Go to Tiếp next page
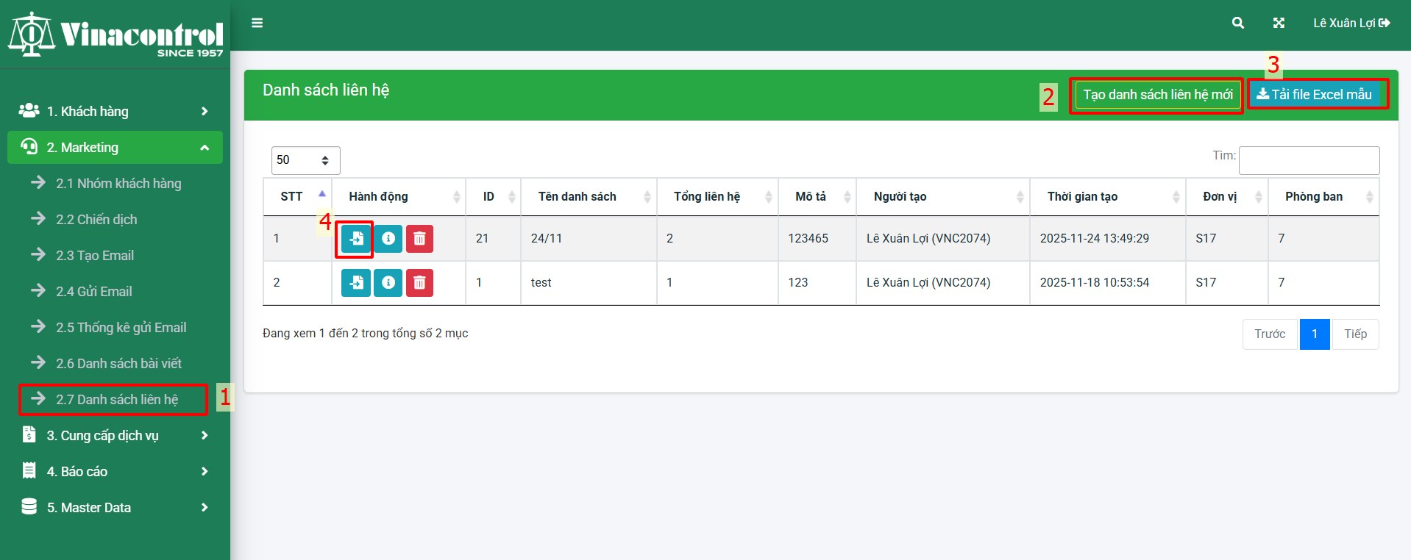This screenshot has height=560, width=1411. click(x=1355, y=334)
